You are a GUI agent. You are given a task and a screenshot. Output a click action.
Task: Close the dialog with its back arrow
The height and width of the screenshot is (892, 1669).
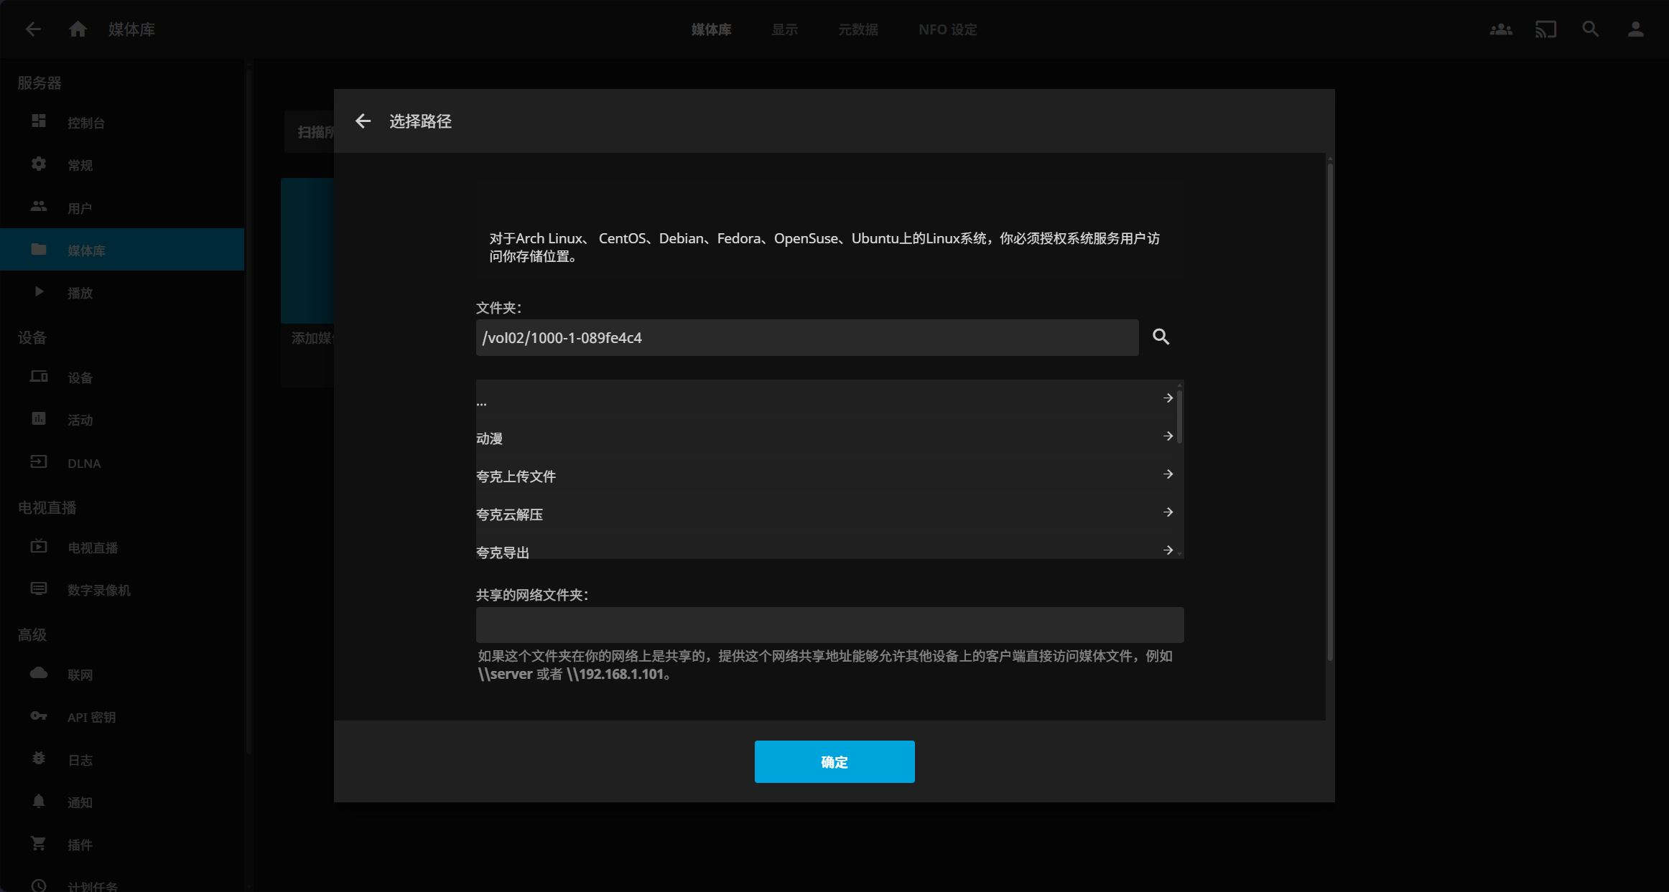coord(363,121)
